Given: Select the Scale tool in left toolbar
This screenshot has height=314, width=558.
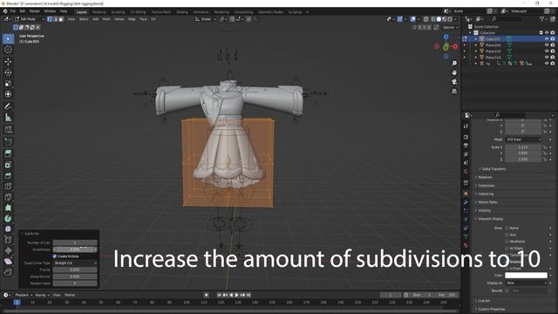Looking at the screenshot, I should point(8,84).
